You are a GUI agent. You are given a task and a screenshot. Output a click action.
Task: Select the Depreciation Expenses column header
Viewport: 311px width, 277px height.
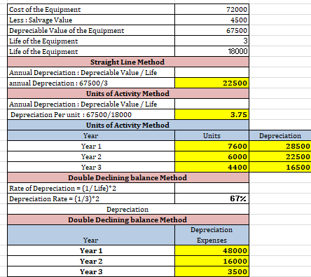pos(212,235)
